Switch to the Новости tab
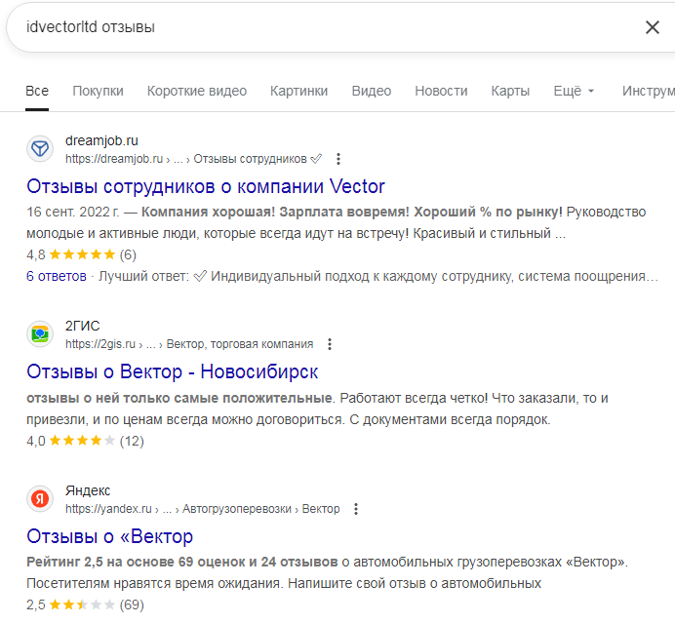This screenshot has height=624, width=675. click(441, 92)
